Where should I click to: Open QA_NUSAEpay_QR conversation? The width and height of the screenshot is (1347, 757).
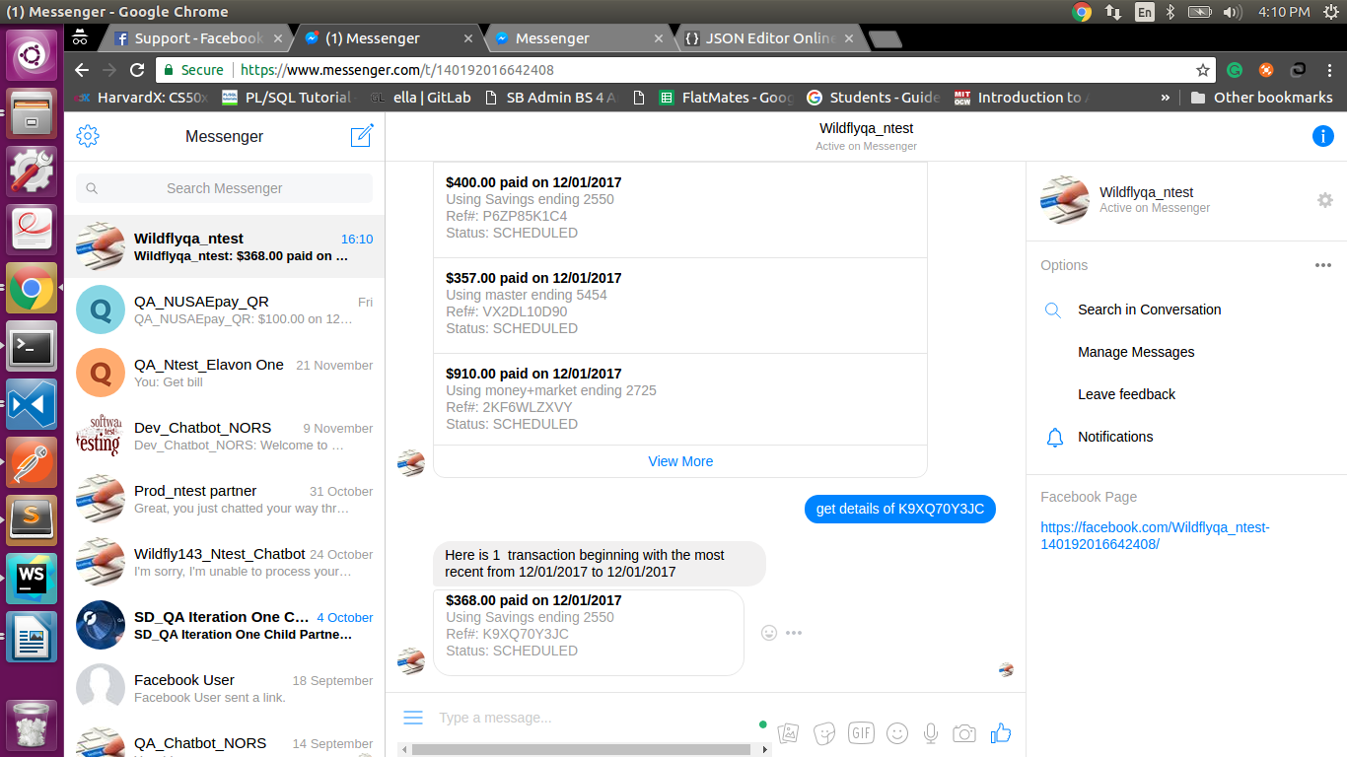click(x=224, y=310)
